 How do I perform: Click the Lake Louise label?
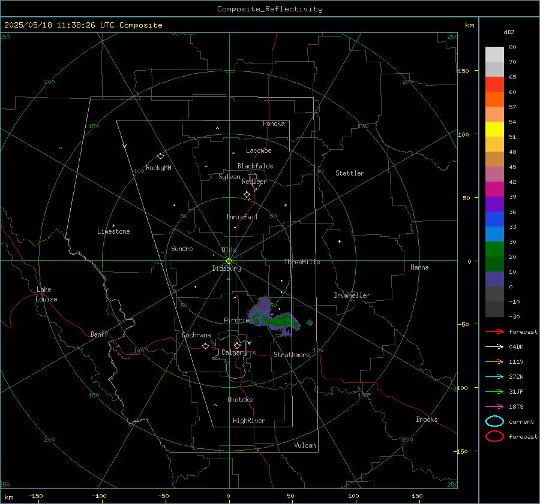tap(46, 294)
